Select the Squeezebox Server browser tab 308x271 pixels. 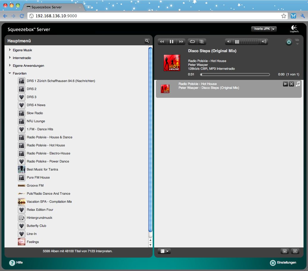pyautogui.click(x=54, y=7)
